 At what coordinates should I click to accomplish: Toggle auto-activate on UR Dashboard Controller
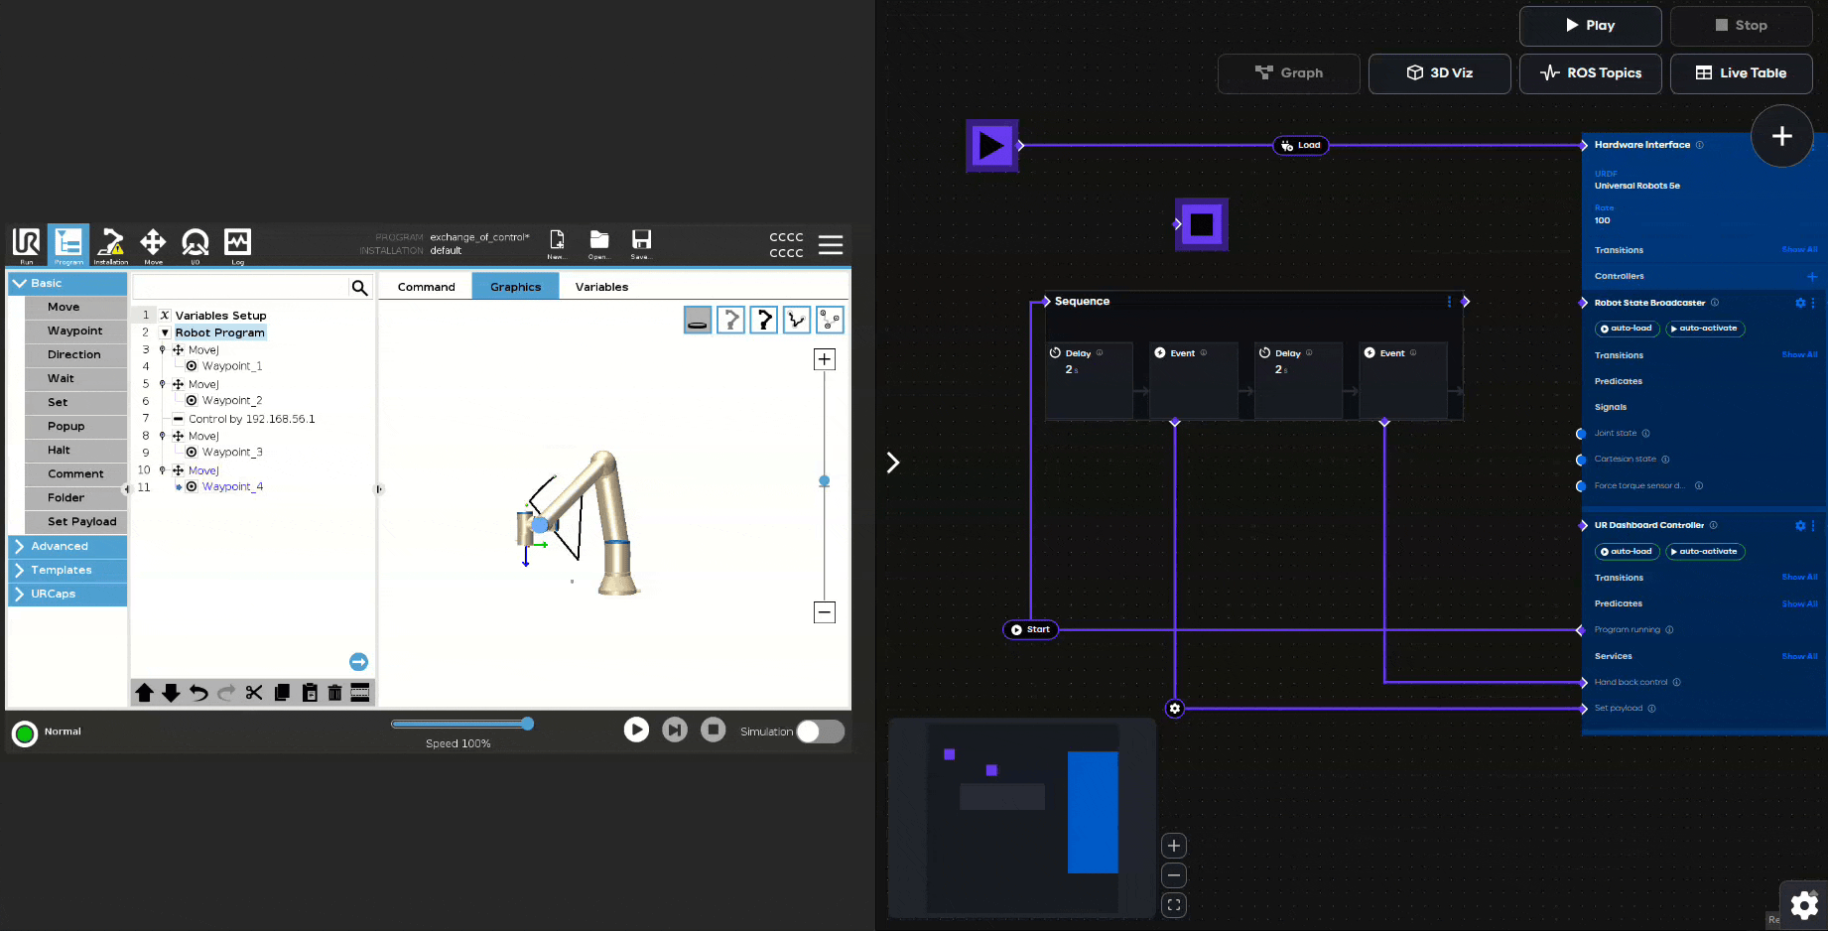pyautogui.click(x=1704, y=552)
